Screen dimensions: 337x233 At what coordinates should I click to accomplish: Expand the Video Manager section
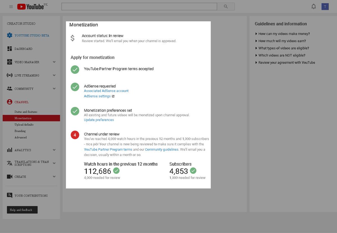54,62
